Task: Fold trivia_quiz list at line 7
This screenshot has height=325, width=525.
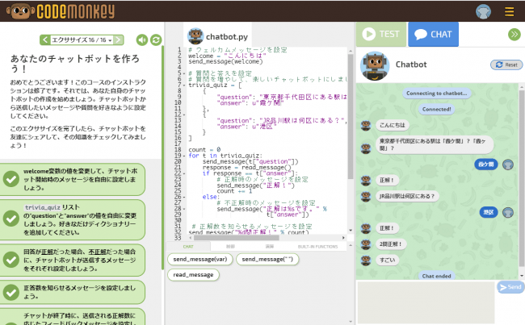Action: (x=184, y=85)
